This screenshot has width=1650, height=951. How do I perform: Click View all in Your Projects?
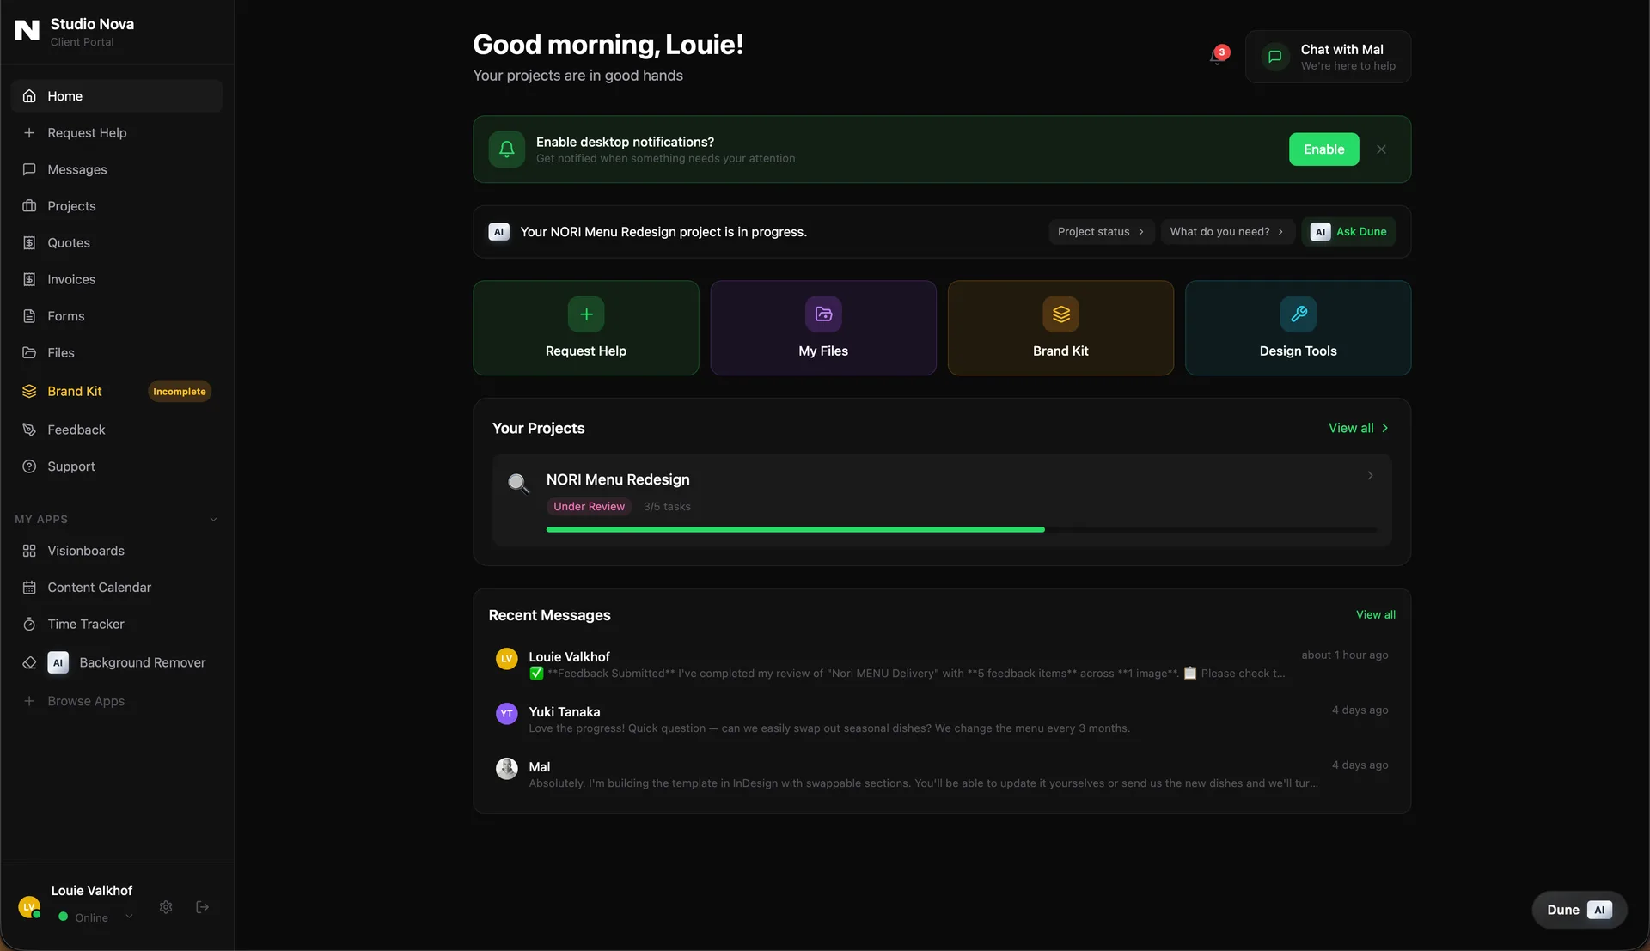tap(1358, 428)
